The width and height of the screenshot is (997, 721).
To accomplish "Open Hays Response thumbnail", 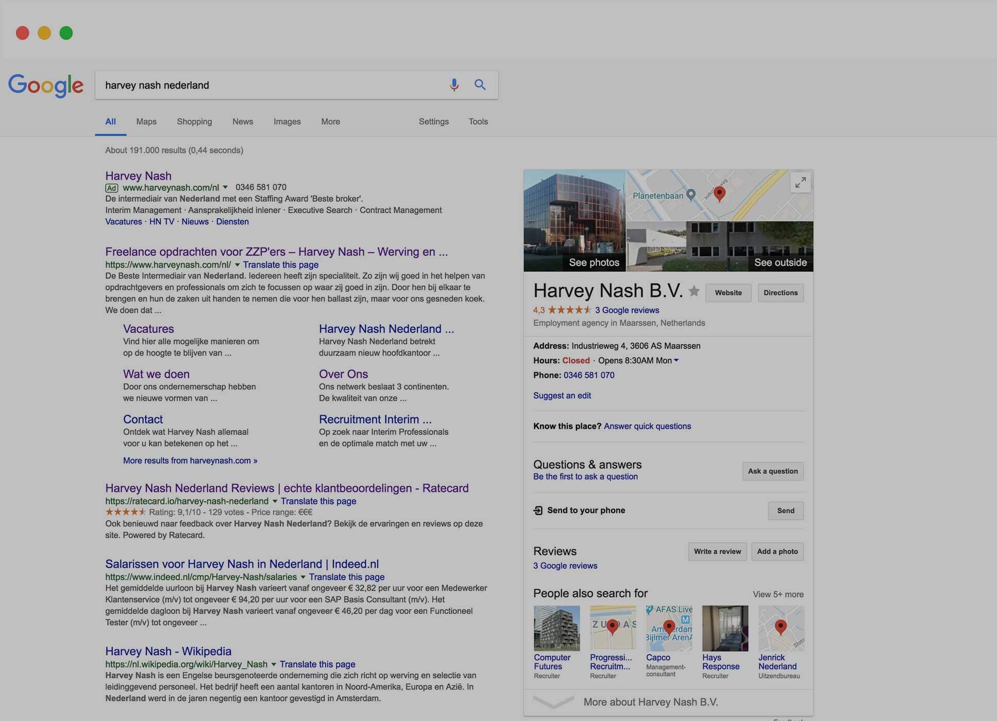I will (x=725, y=628).
